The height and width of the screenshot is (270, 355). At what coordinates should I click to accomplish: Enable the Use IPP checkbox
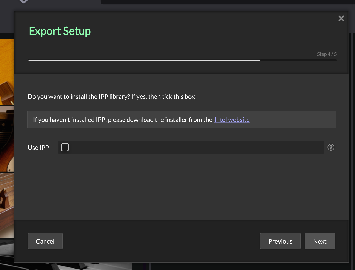pyautogui.click(x=65, y=147)
